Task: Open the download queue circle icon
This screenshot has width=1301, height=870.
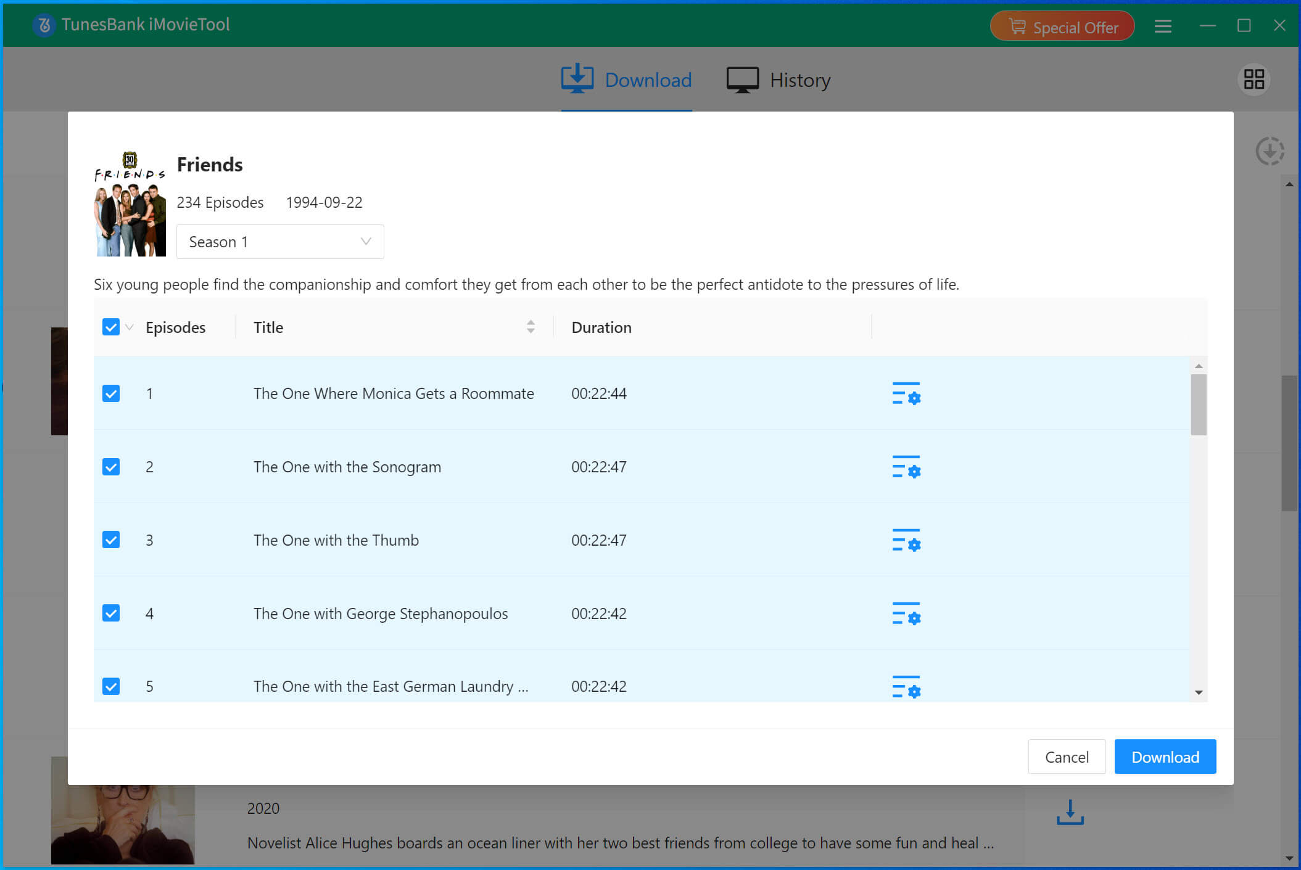Action: click(1270, 151)
